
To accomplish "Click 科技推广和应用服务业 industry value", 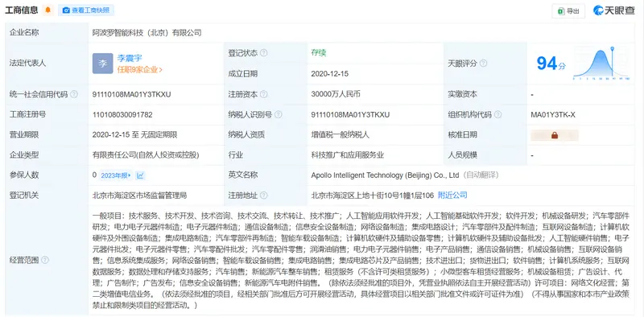I will (x=348, y=155).
